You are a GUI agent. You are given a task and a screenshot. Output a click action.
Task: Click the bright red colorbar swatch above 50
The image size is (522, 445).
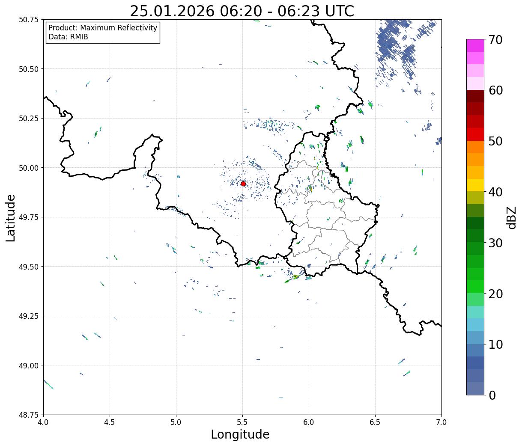pos(475,134)
